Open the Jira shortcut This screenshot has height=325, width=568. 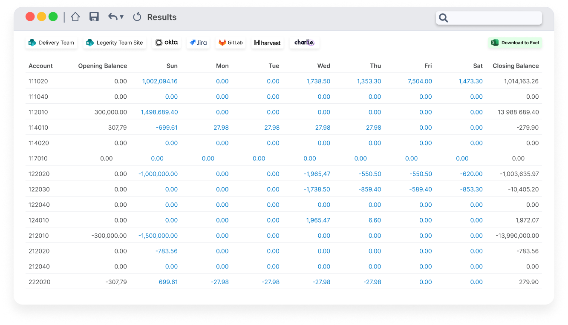coord(198,42)
